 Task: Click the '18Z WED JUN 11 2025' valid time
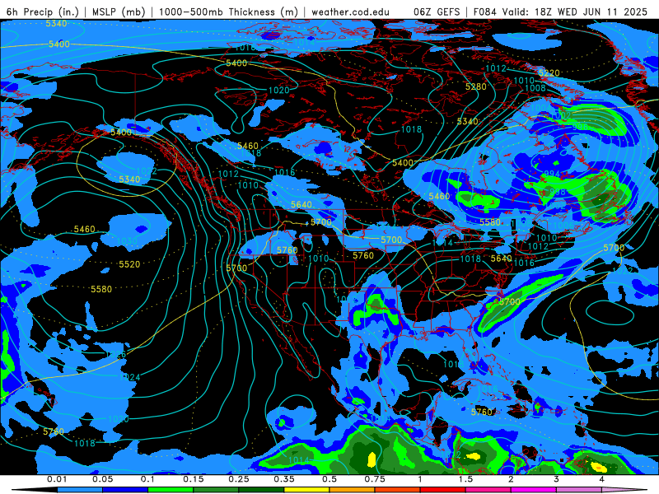pos(591,12)
